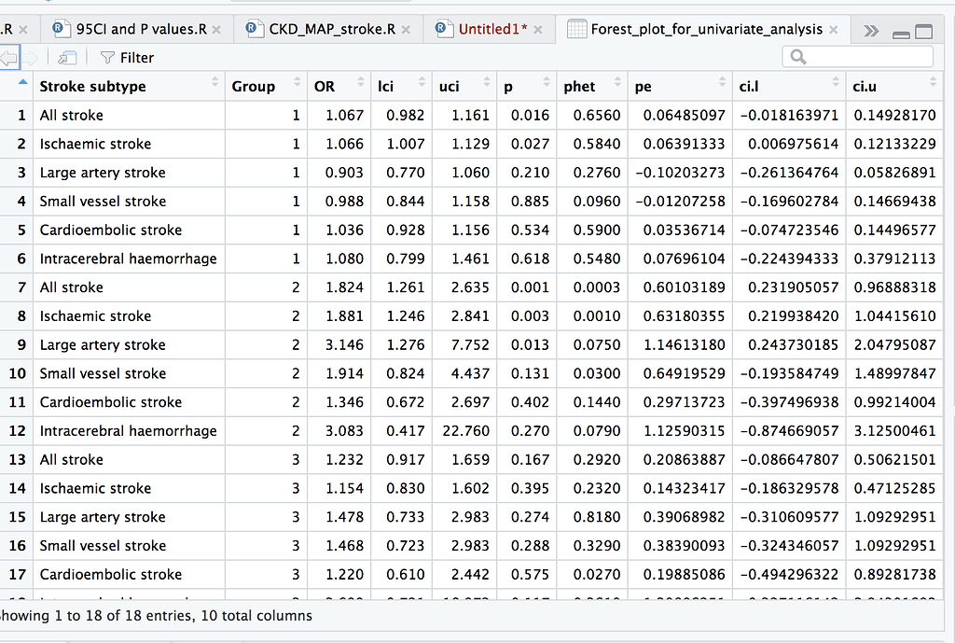Maximize the source pane
The height and width of the screenshot is (643, 955).
[923, 31]
